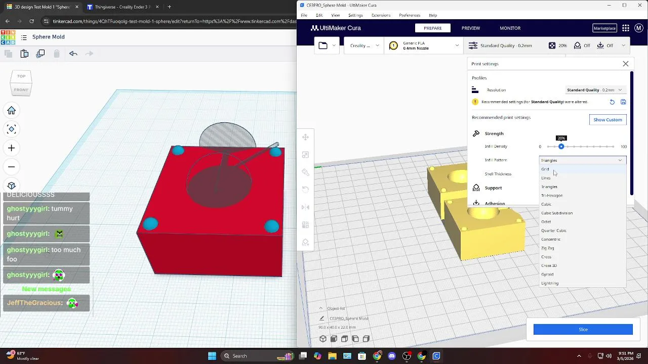Open file folder icon in Cura
Screen dimensions: 648x364
323,45
